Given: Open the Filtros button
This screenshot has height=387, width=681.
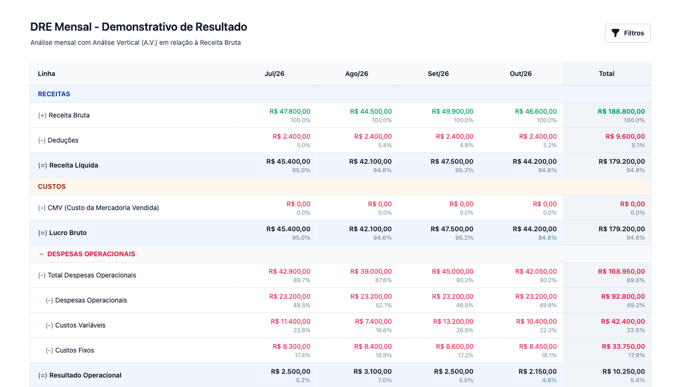Looking at the screenshot, I should [x=628, y=33].
